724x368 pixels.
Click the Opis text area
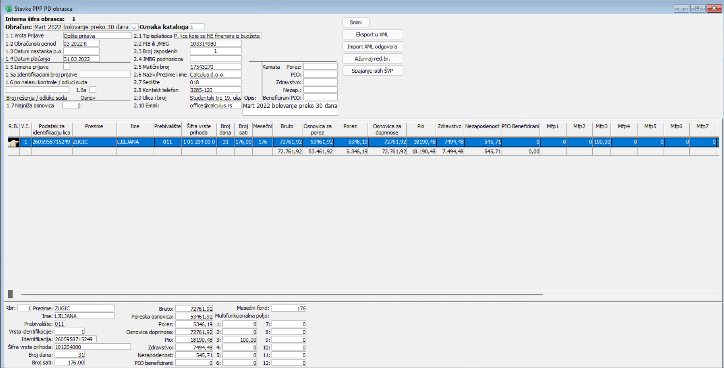point(290,108)
